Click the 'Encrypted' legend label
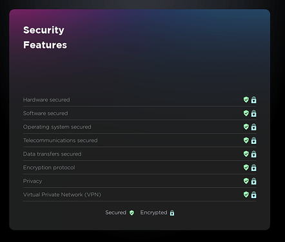 pyautogui.click(x=153, y=212)
